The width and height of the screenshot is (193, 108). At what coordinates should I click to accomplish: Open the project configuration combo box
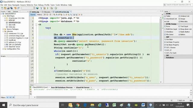(x=28, y=8)
